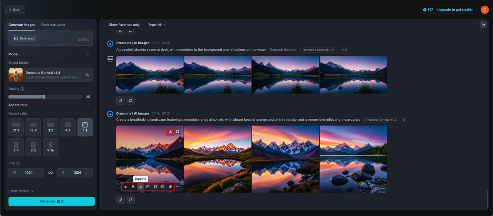Click the width W 1024 field
This screenshot has width=493, height=216.
(26, 173)
